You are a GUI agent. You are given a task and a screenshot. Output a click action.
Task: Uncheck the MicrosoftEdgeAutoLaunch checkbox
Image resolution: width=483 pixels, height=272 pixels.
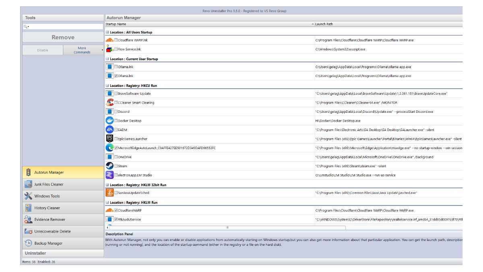[x=116, y=148]
